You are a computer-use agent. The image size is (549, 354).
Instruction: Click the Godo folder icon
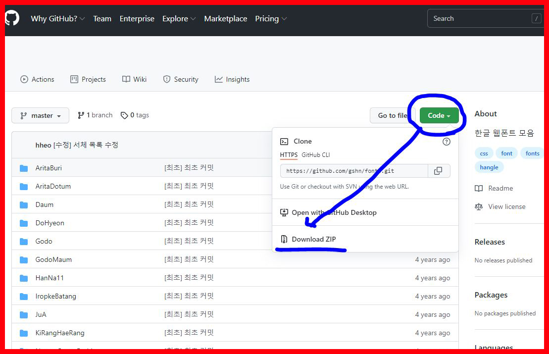click(x=24, y=241)
